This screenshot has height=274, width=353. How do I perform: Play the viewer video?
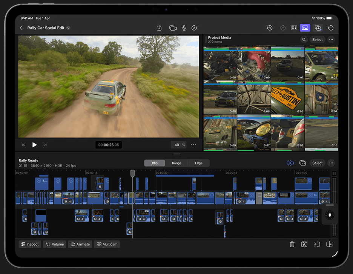click(x=34, y=145)
